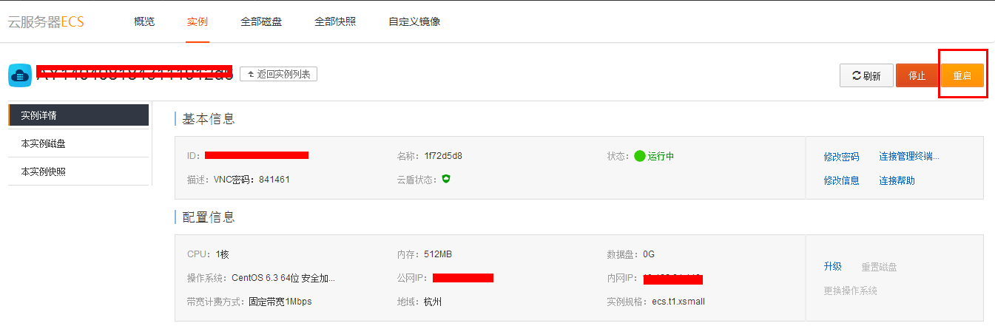The width and height of the screenshot is (995, 326).
Task: Open the 概览 overview tab
Action: tap(144, 21)
